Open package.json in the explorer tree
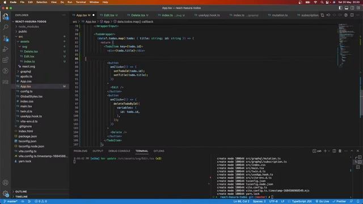The height and width of the screenshot is (204, 363). pyautogui.click(x=28, y=136)
